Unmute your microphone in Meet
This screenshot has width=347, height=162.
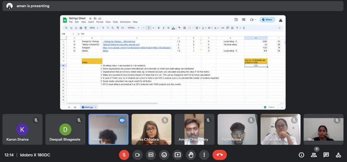[x=124, y=155]
